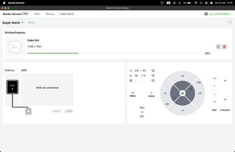
Task: Open the 100% print speed setting
Action: click(132, 94)
